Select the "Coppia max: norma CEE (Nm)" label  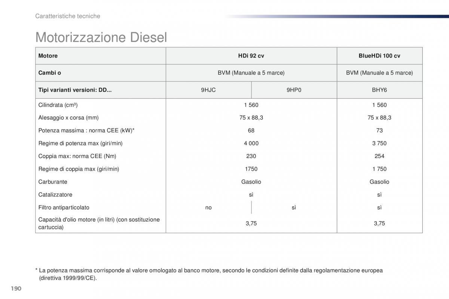(x=77, y=156)
